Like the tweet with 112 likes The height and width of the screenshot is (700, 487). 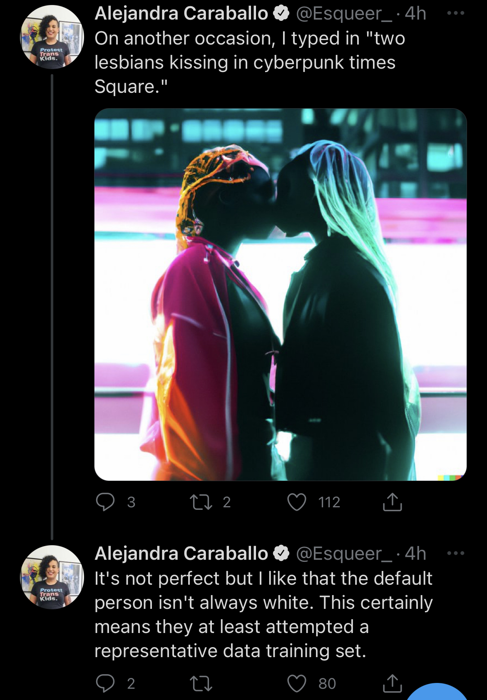coord(297,502)
